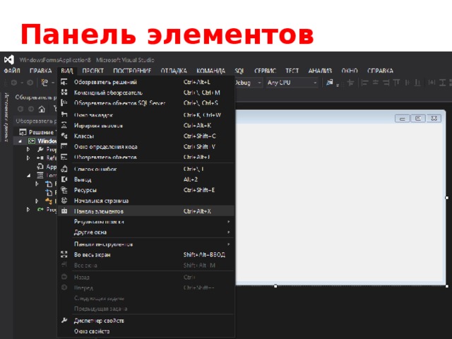
Task: Close the open ВИД menu header
Action: [x=67, y=71]
